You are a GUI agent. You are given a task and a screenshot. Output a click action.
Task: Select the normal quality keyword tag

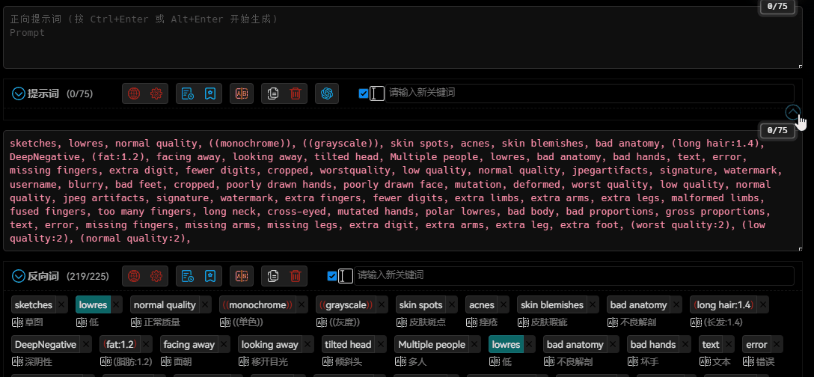coord(165,305)
